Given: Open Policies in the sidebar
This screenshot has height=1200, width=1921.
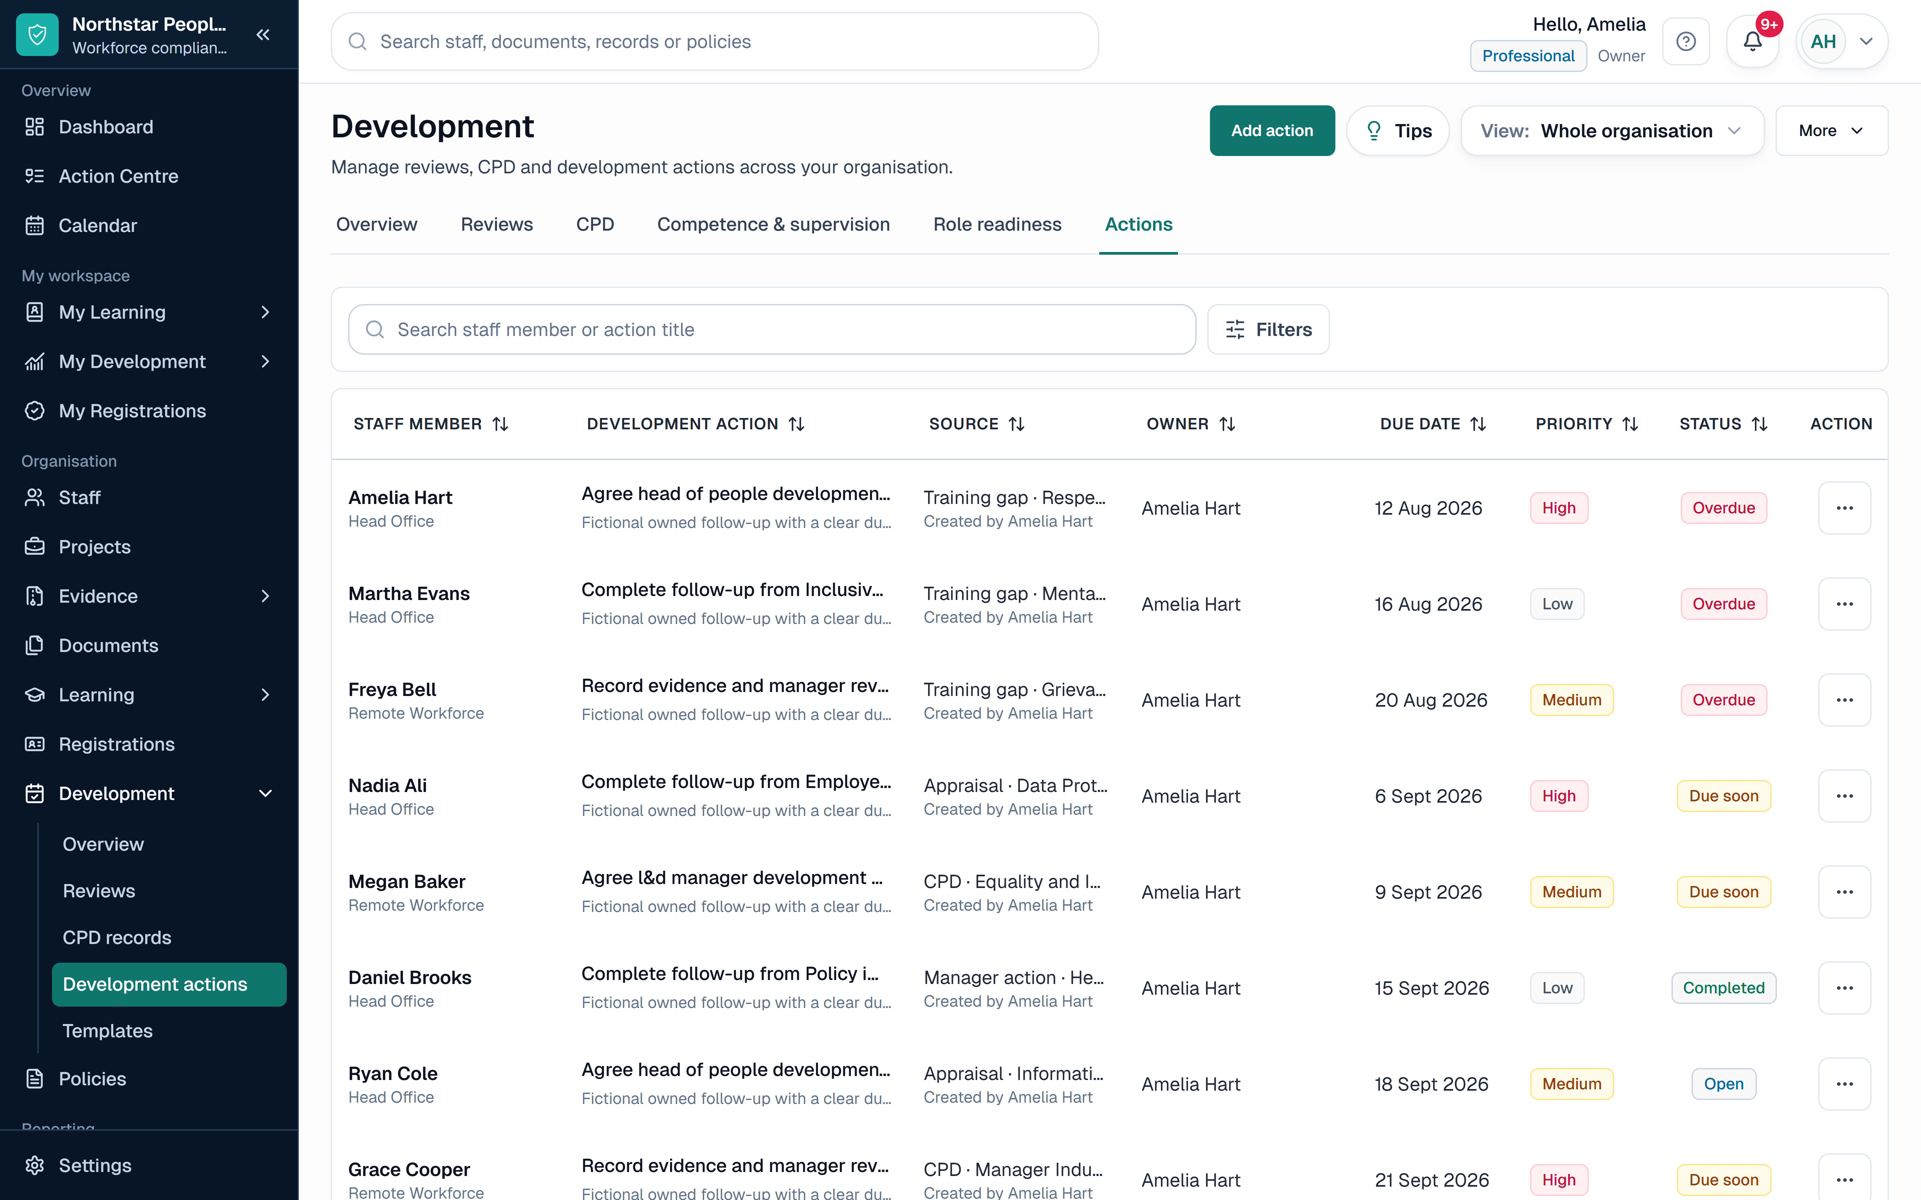Looking at the screenshot, I should point(149,1079).
